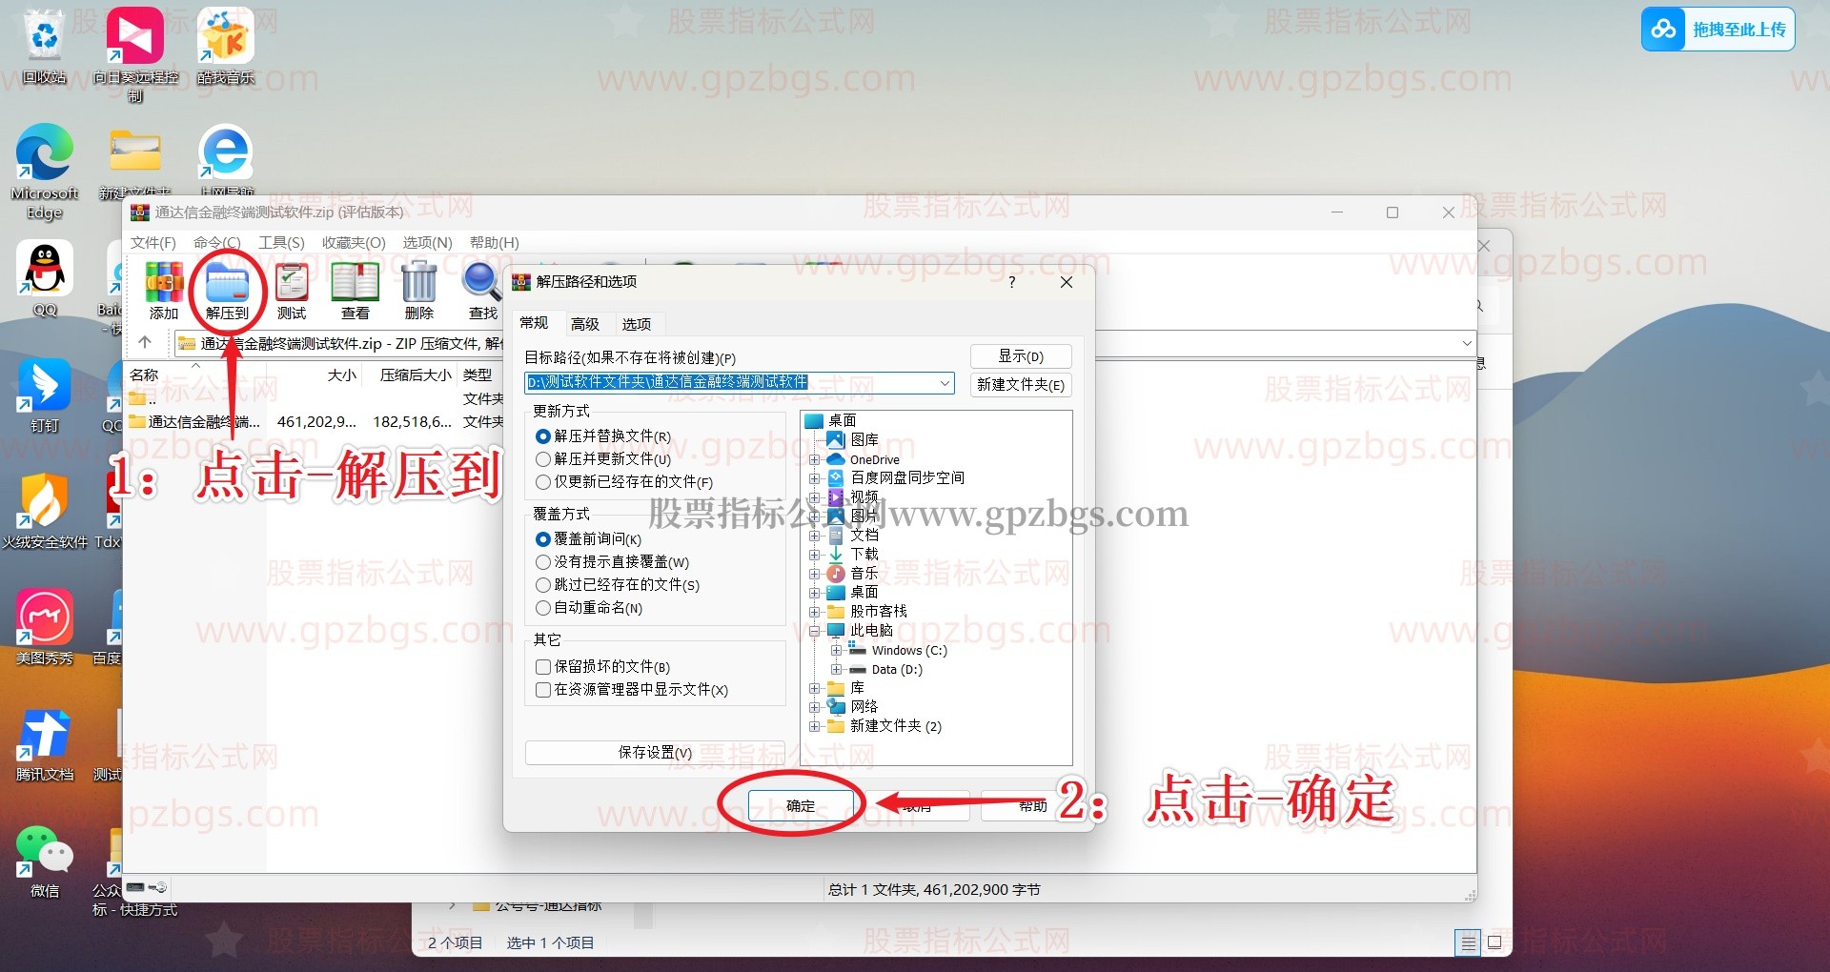Click the 确定 button
The width and height of the screenshot is (1830, 972).
click(x=801, y=806)
